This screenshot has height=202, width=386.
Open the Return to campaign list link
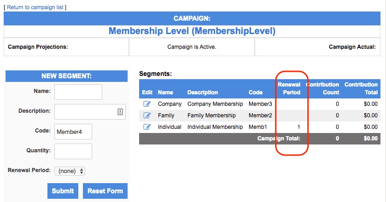tap(35, 7)
